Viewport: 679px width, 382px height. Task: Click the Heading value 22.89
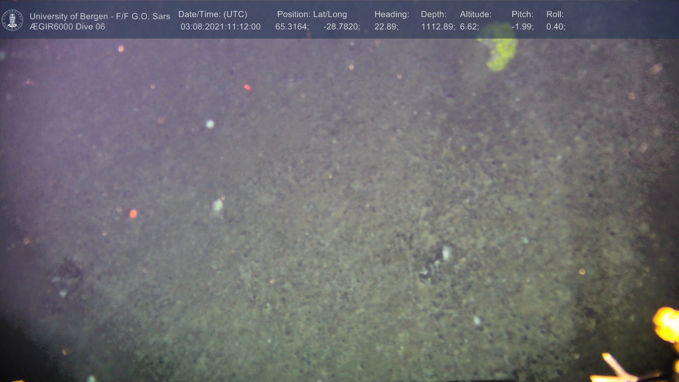point(386,27)
